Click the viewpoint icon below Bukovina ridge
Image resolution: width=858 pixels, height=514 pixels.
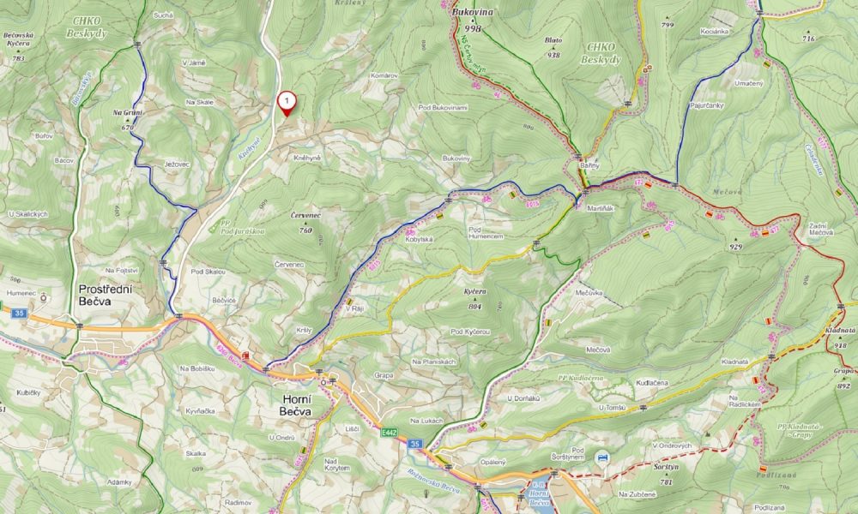coord(647,69)
